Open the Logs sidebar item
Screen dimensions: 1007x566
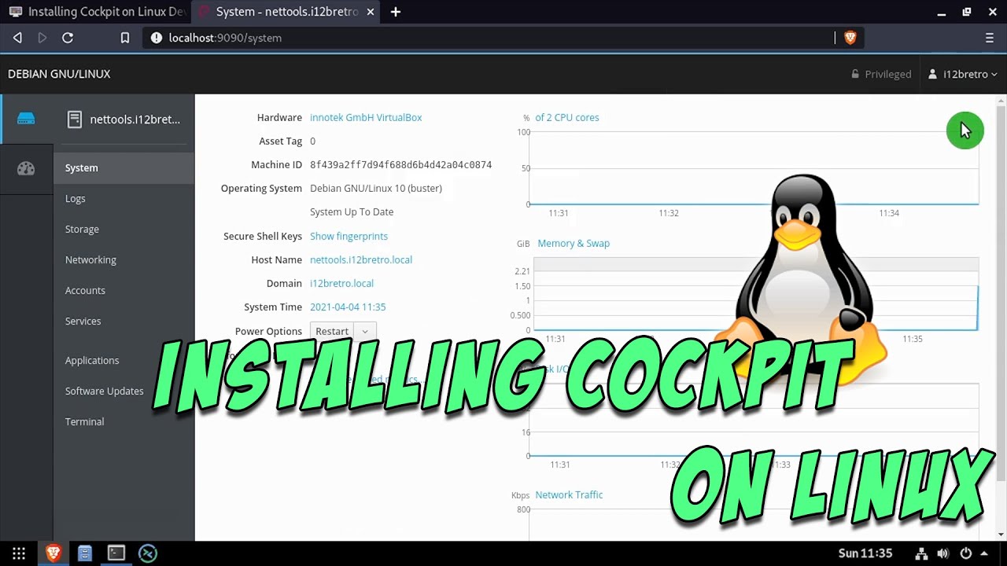coord(124,198)
